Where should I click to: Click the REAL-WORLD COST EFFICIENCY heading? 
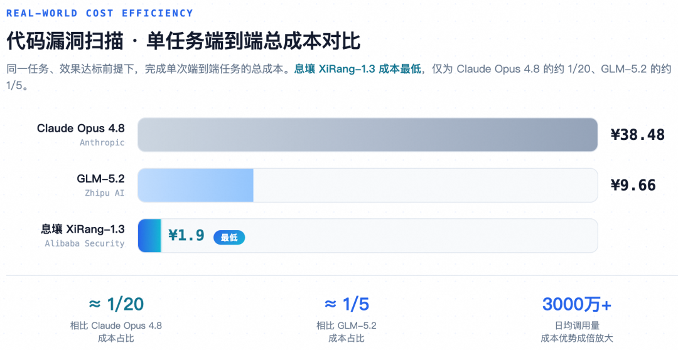click(x=99, y=13)
